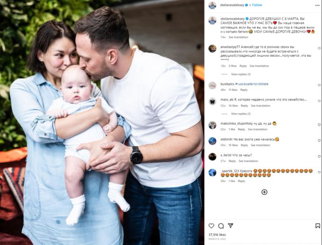This screenshot has width=322, height=245.
Task: Expand View replies under mzvs_ab's comment
Action: click(x=241, y=114)
